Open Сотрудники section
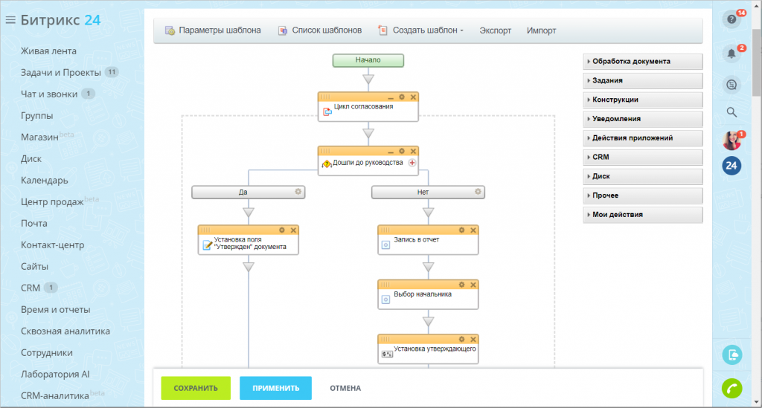Viewport: 762px width, 408px height. pyautogui.click(x=47, y=353)
